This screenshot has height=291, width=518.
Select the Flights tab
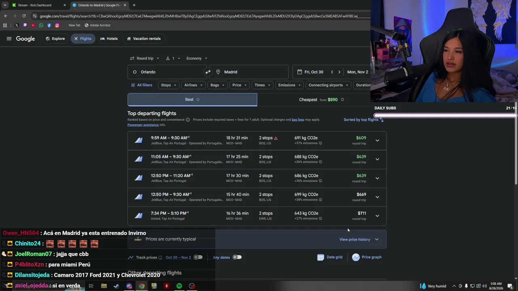(83, 39)
